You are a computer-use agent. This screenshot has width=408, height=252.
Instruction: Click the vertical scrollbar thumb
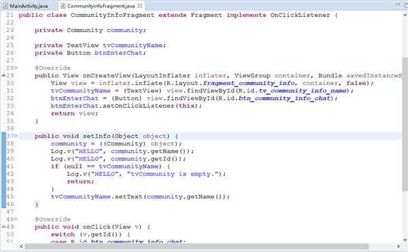click(x=405, y=124)
